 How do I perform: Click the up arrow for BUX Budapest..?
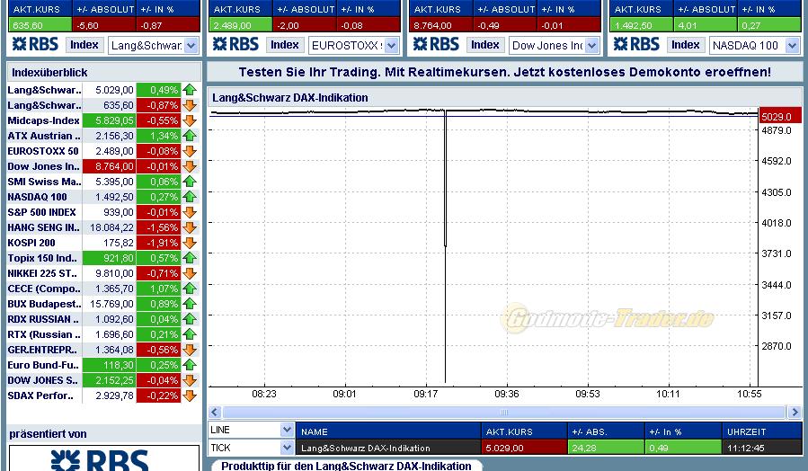(190, 304)
